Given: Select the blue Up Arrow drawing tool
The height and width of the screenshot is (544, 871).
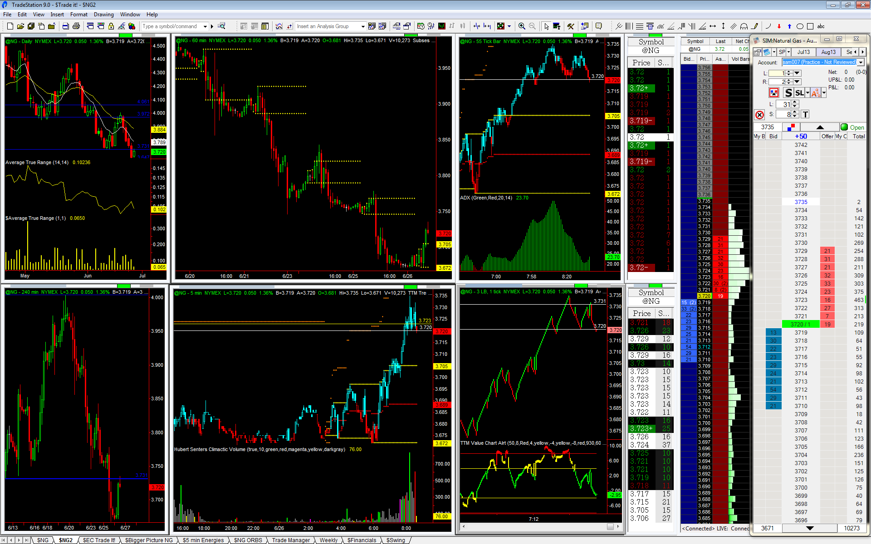Looking at the screenshot, I should pos(789,26).
